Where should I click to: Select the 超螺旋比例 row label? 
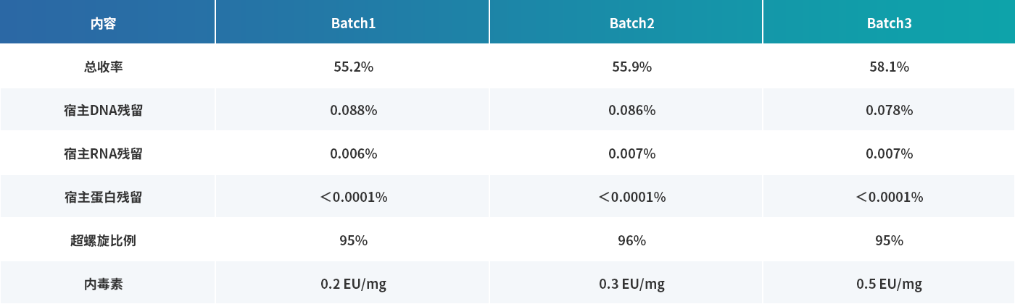point(103,240)
